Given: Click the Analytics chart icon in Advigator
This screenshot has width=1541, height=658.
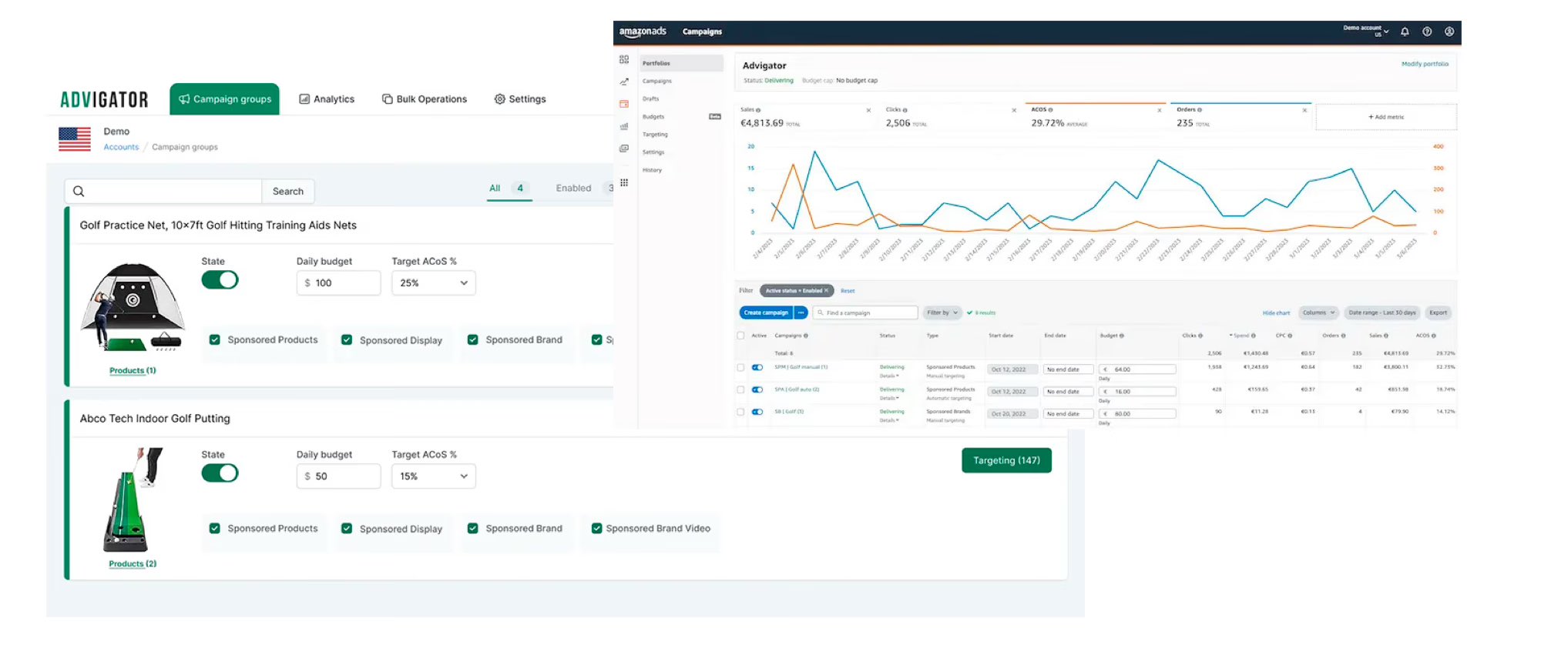Looking at the screenshot, I should (x=304, y=99).
